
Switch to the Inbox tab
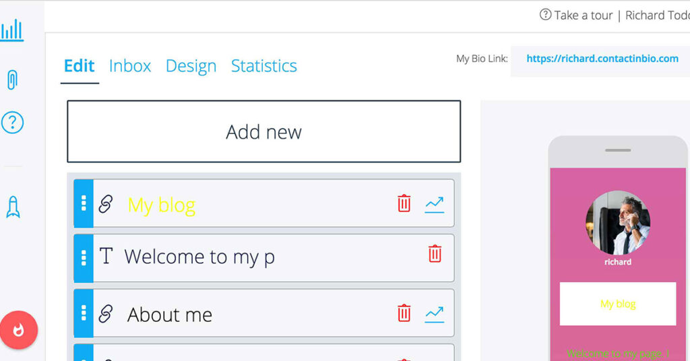point(130,66)
